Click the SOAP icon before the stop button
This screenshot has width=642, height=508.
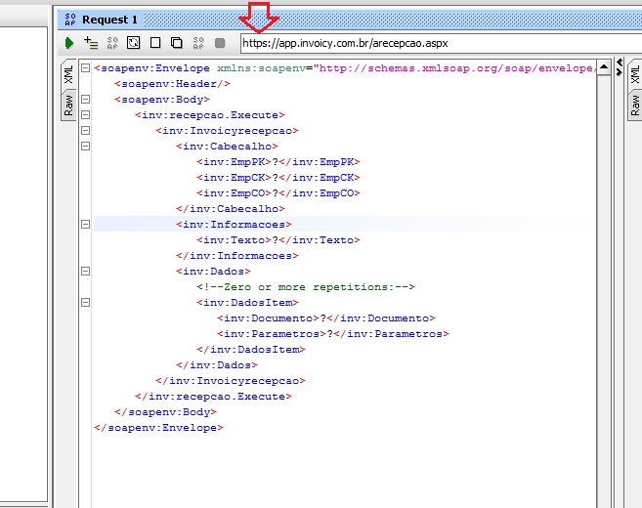click(198, 43)
